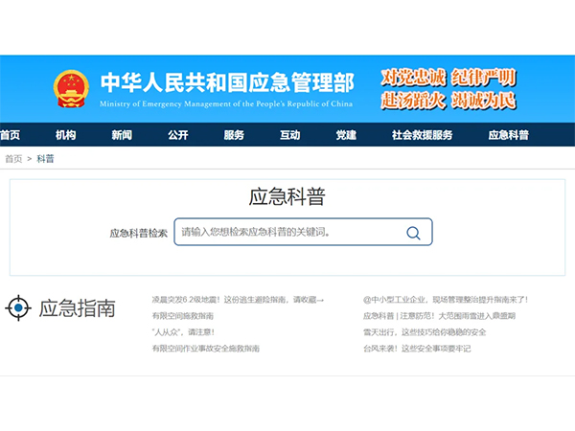Open the 机构 navigation item
575x431 pixels.
[65, 135]
